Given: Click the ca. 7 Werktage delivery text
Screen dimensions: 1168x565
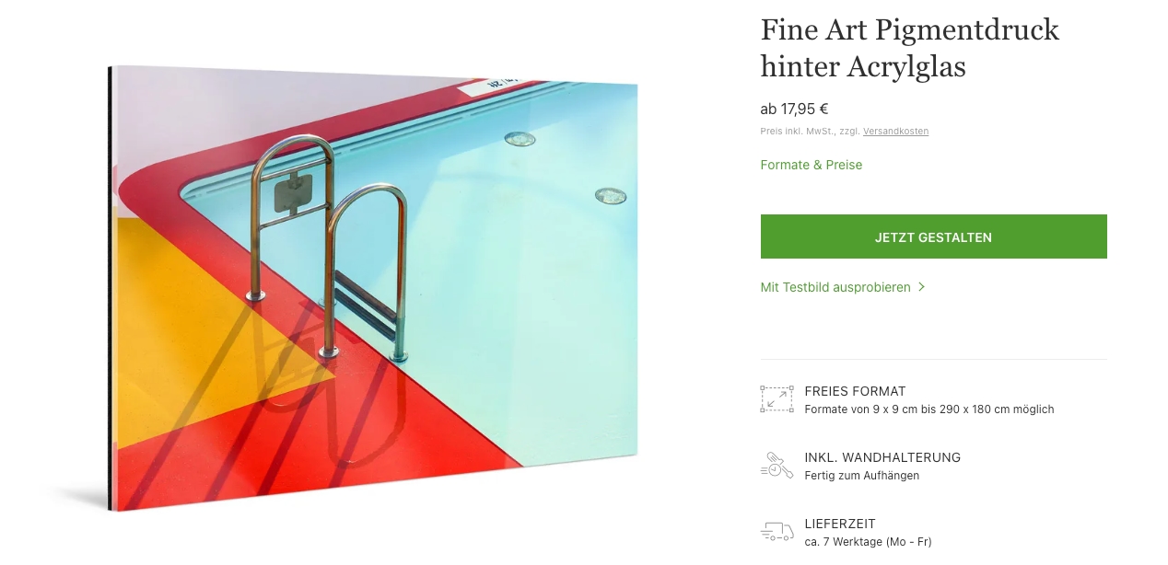Looking at the screenshot, I should (868, 542).
